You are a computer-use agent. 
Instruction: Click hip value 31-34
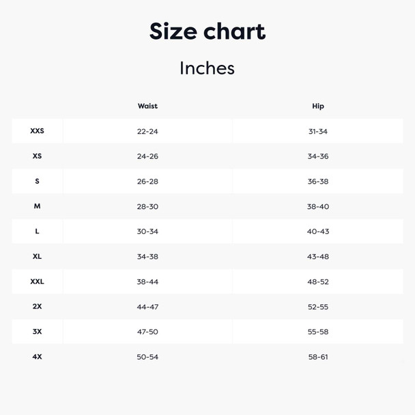click(x=318, y=131)
